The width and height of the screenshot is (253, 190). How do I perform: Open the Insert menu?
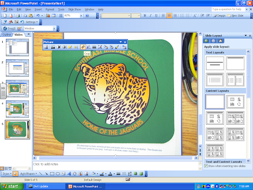[38, 9]
